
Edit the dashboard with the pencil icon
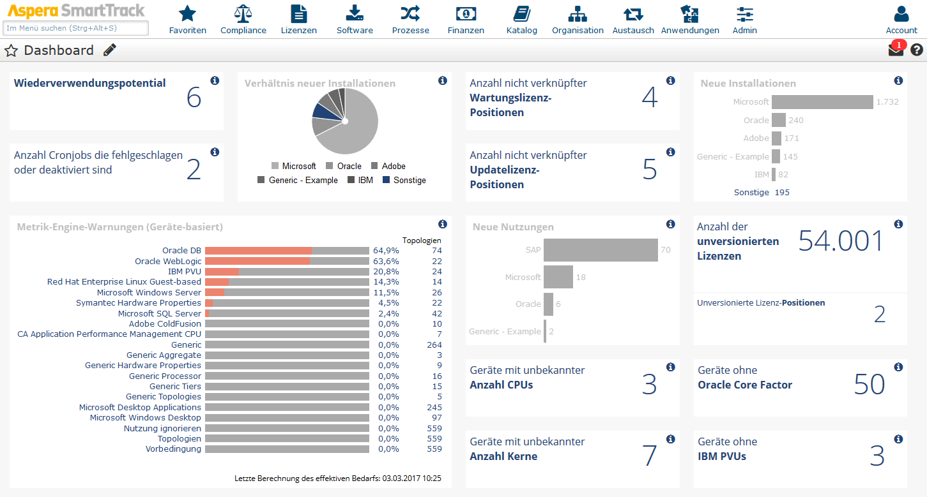point(110,50)
